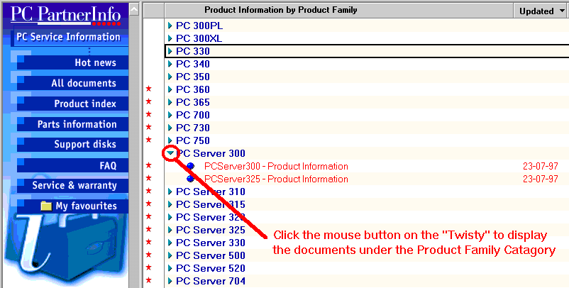569x288 pixels.
Task: Open the Support disks page
Action: 85,145
